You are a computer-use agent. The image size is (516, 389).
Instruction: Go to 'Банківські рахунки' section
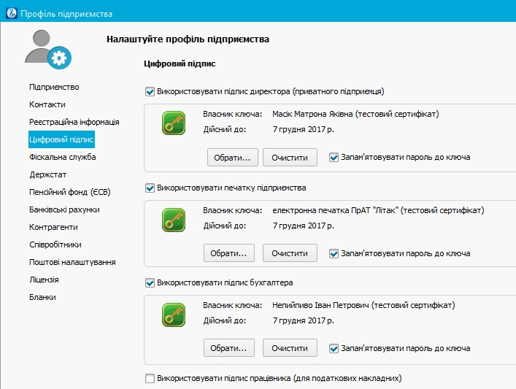tap(64, 209)
